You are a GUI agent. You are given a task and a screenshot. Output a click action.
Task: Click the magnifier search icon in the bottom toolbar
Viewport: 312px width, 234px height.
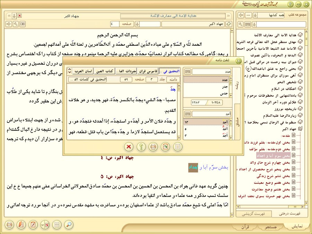click(x=69, y=225)
